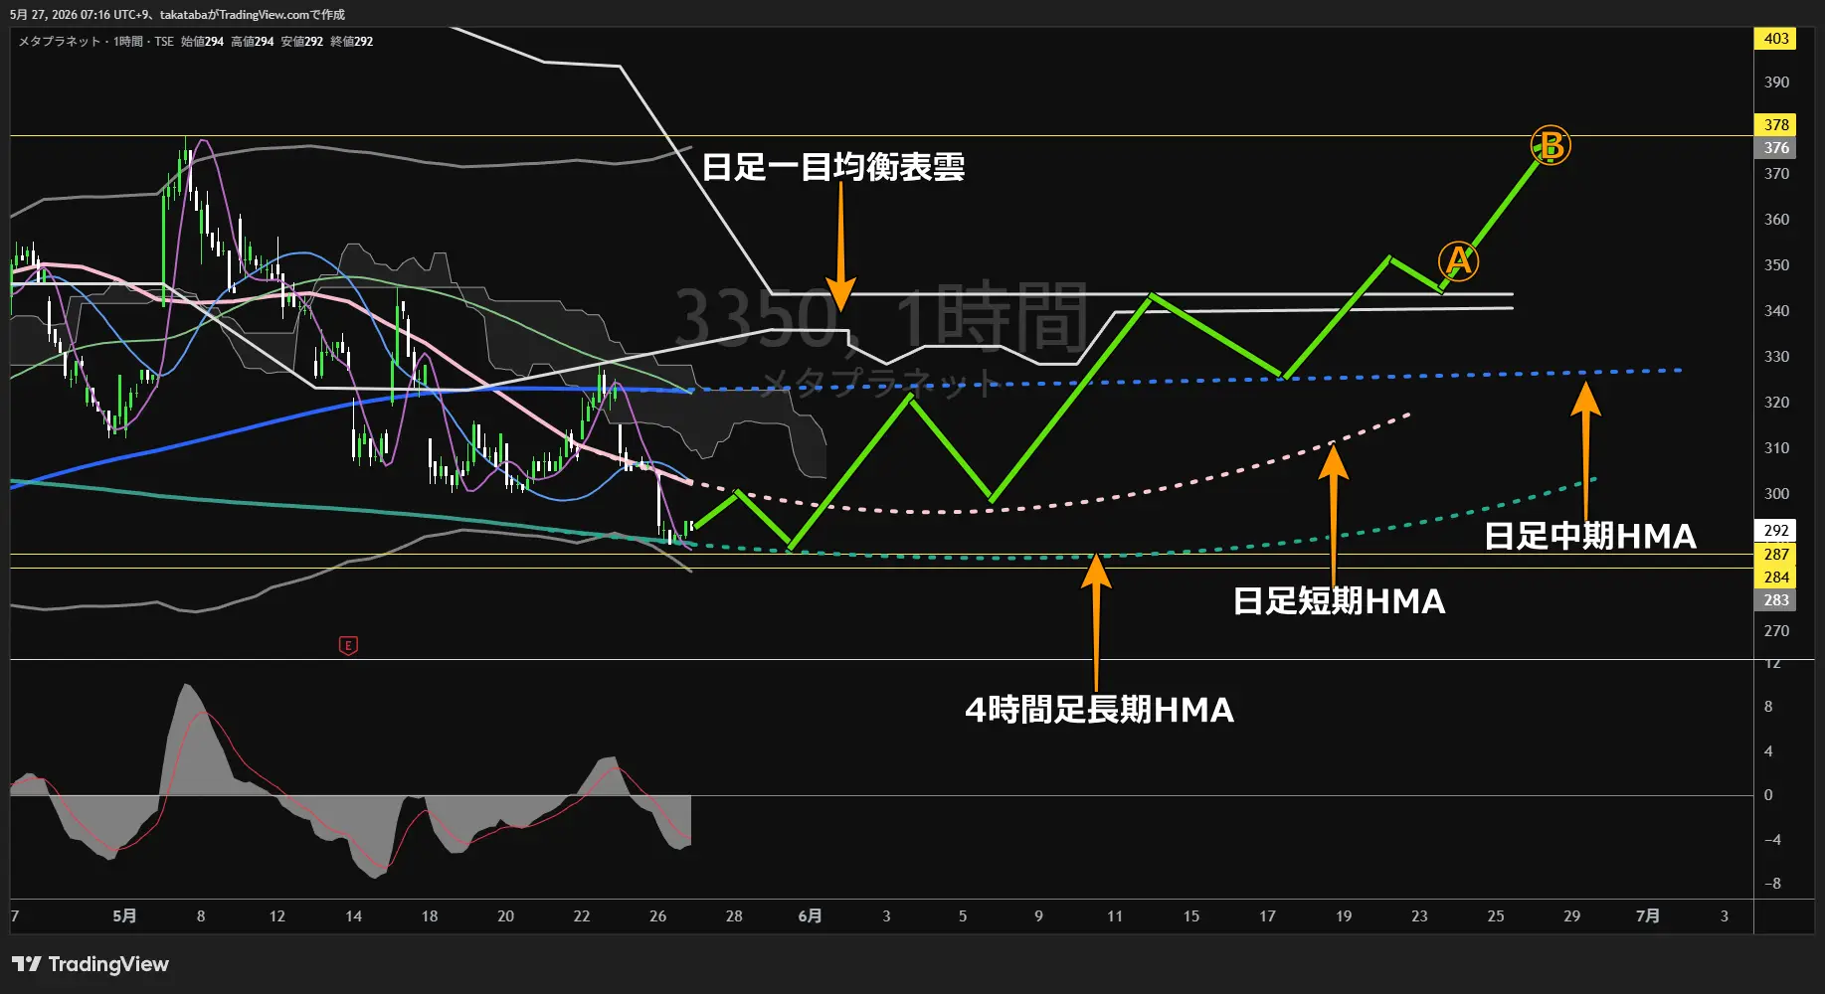Click date 11 on the time axis
Viewport: 1825px width, 994px height.
[x=1115, y=916]
